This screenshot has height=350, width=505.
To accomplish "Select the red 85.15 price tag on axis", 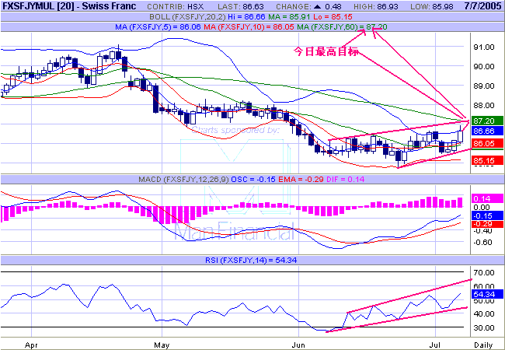I will click(x=487, y=160).
